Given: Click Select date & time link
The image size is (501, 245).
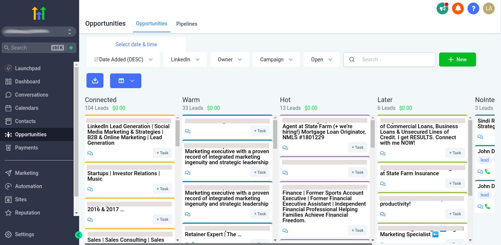Looking at the screenshot, I should tap(136, 44).
